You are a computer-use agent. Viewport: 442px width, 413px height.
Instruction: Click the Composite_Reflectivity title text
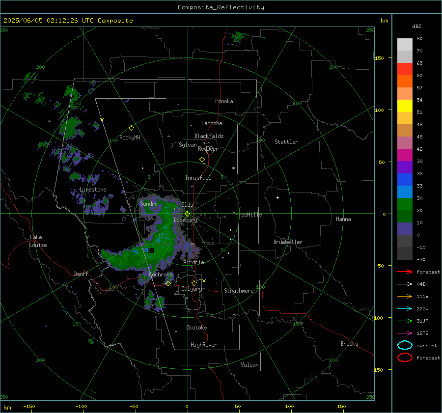[x=221, y=7]
